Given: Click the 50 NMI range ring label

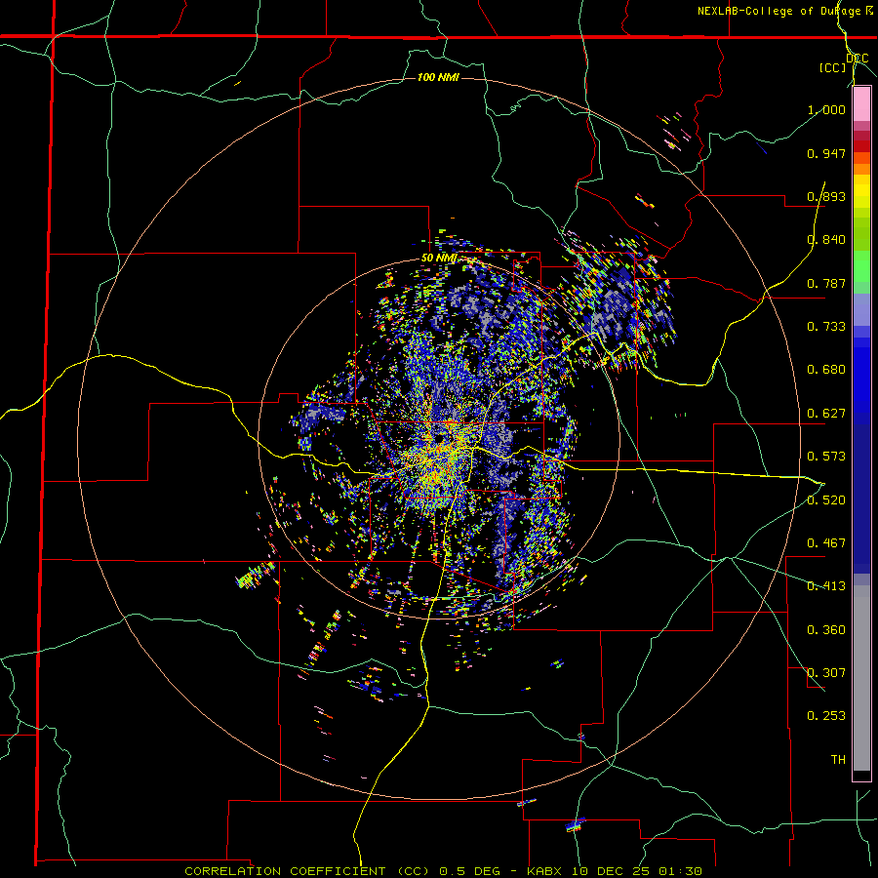Looking at the screenshot, I should (439, 259).
